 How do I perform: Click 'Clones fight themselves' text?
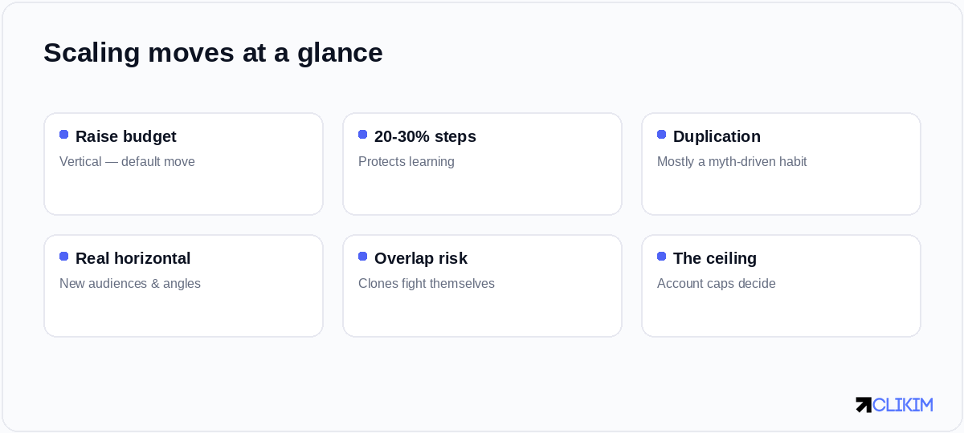pyautogui.click(x=427, y=283)
